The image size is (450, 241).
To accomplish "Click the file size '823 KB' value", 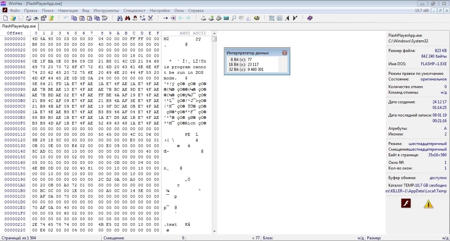I will coord(441,51).
